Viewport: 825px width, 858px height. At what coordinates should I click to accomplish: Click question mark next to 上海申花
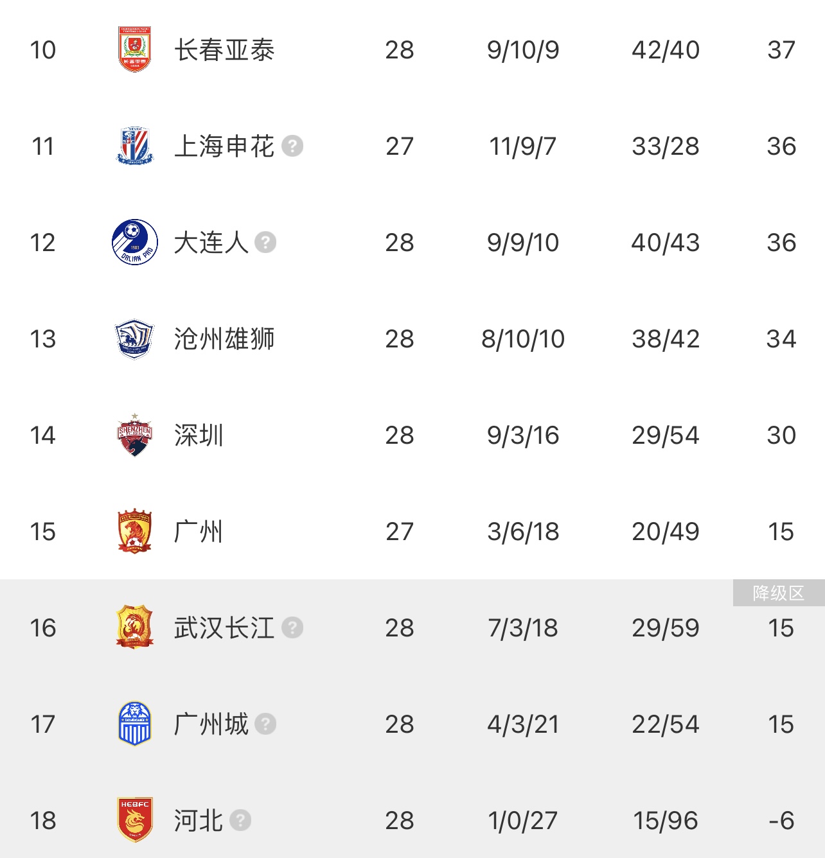pyautogui.click(x=292, y=146)
